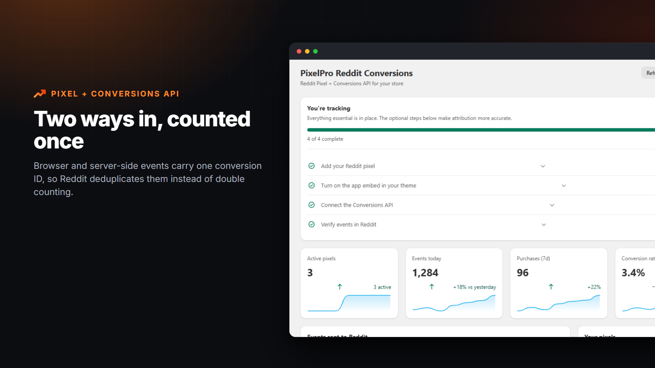Expand the Turn on the app embed chevron

click(564, 186)
